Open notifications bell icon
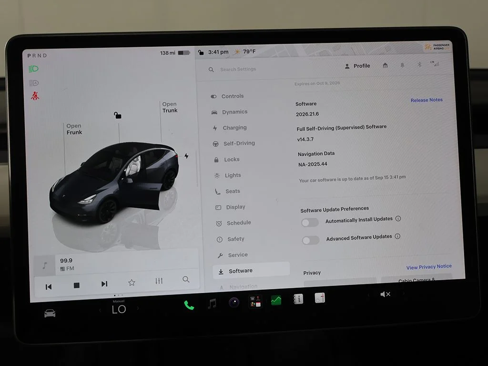The height and width of the screenshot is (366, 488). click(402, 65)
